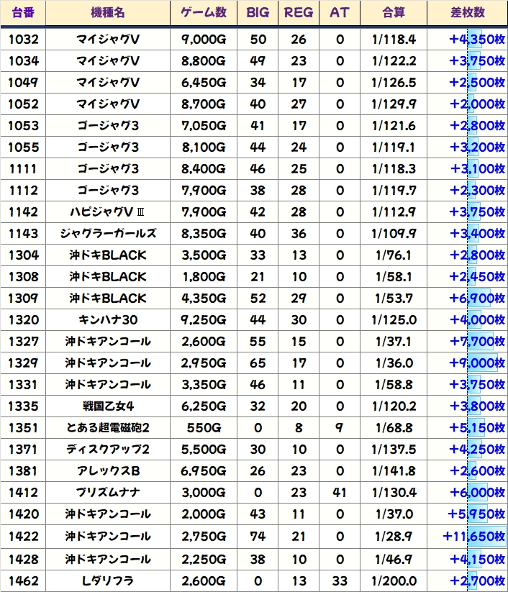The width and height of the screenshot is (508, 592).
Task: Click the ハピジャグVⅢ machine name
Action: pyautogui.click(x=108, y=212)
